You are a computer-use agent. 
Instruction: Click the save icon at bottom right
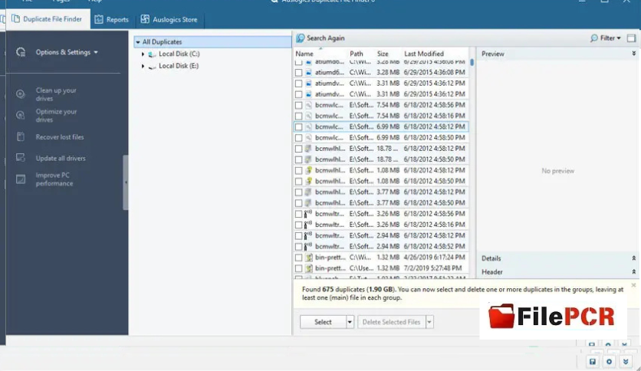point(593,362)
